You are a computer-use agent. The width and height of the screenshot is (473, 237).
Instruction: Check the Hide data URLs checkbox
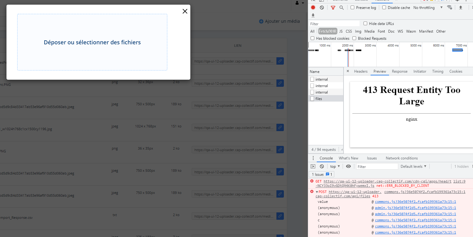coord(365,23)
